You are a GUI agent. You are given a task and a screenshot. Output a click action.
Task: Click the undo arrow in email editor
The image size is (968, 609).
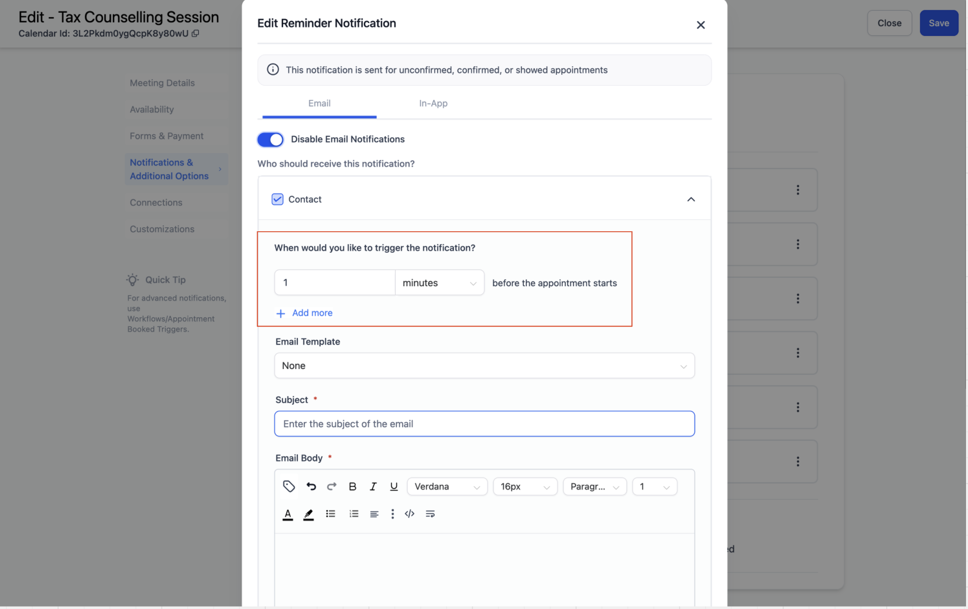(x=311, y=487)
